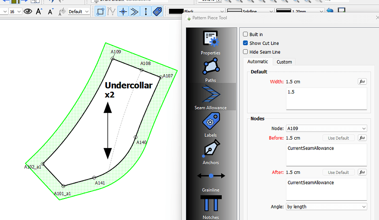Open the Labels section icon
379x220 pixels.
[x=211, y=122]
